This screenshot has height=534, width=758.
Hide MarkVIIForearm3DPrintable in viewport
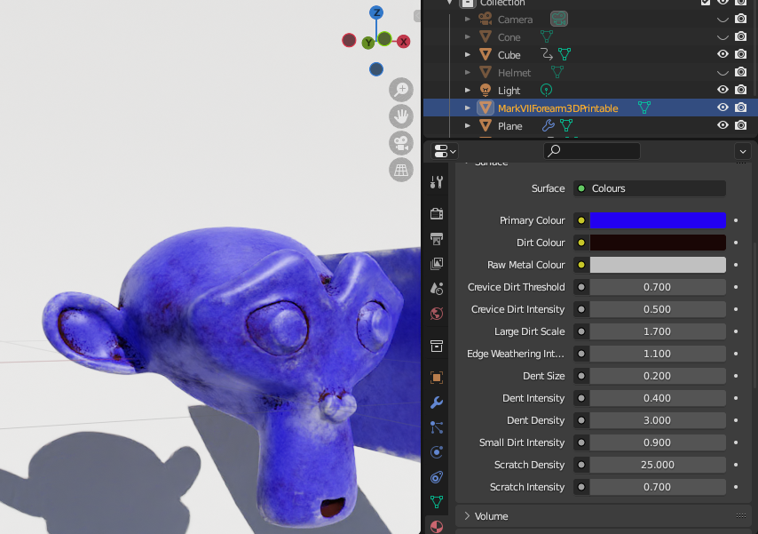pyautogui.click(x=722, y=108)
